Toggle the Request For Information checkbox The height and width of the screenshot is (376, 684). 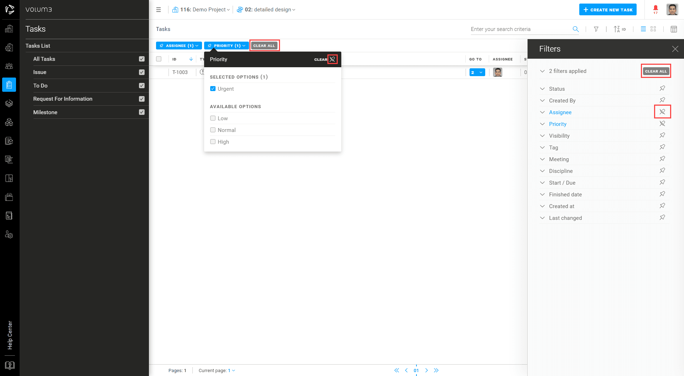coord(142,99)
